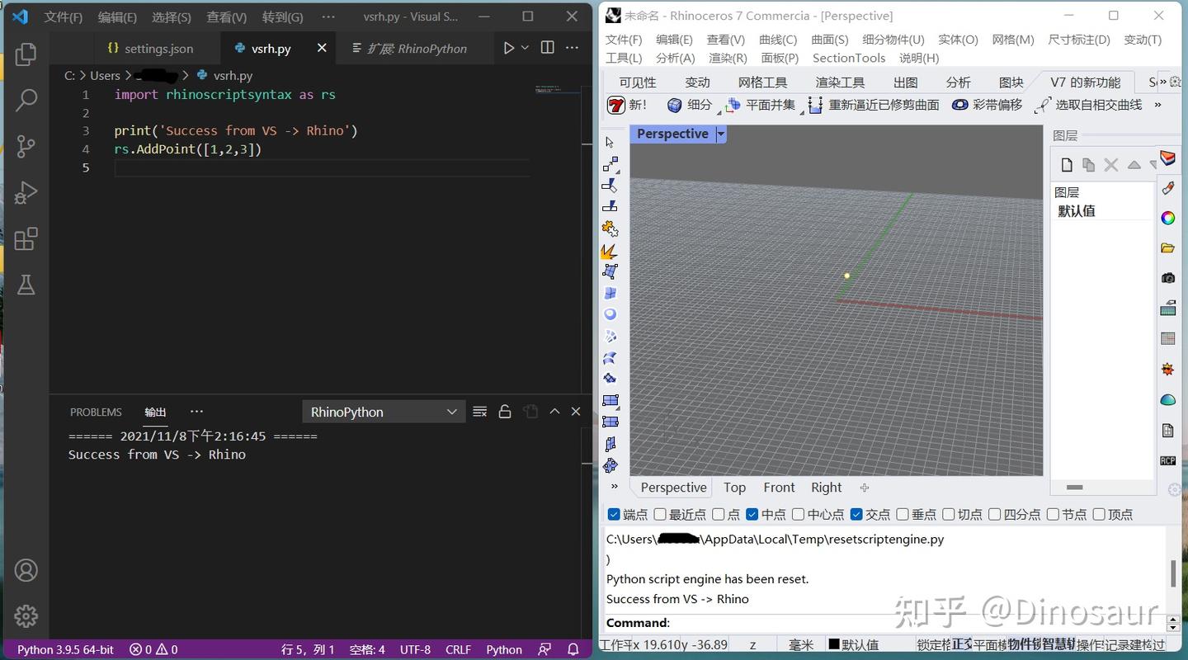Image resolution: width=1188 pixels, height=660 pixels.
Task: Uncheck the 交点 snap option
Action: coord(856,514)
